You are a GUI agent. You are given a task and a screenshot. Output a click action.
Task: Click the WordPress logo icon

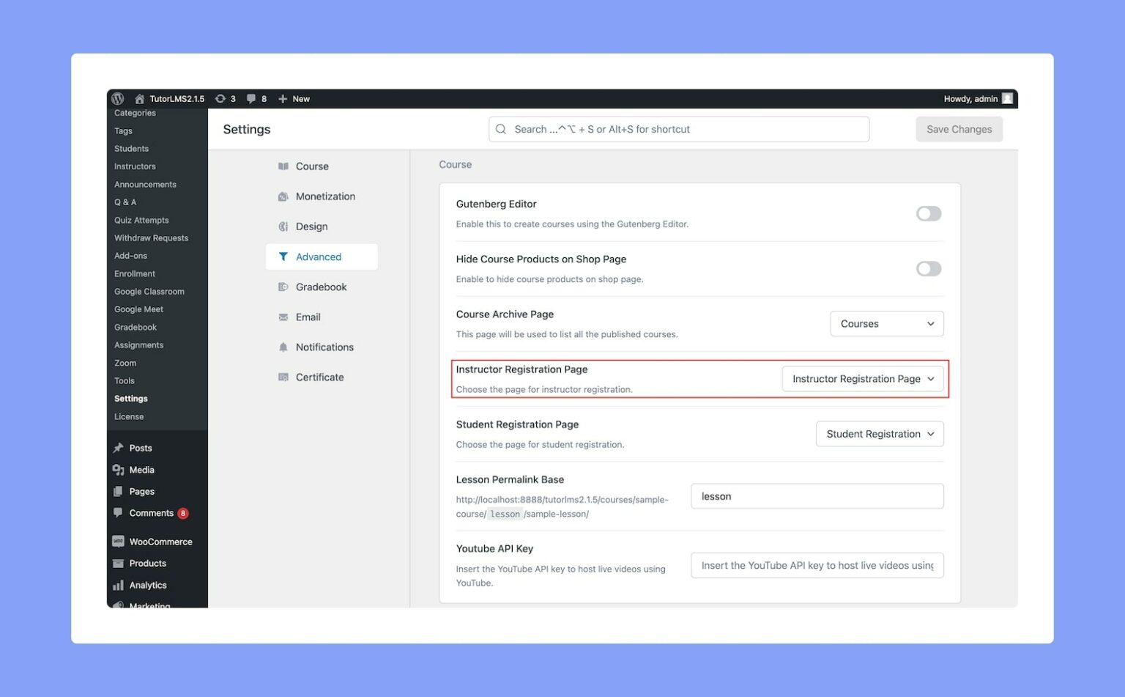(x=118, y=99)
